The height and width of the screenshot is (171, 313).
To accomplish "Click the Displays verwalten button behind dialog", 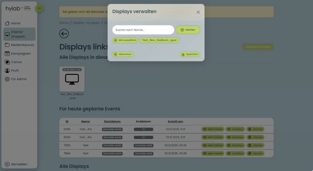I will point(258,47).
